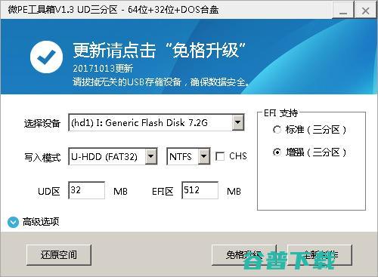Click the UD区 size field showing 32
Screen dimensions: 378x277
(87, 190)
